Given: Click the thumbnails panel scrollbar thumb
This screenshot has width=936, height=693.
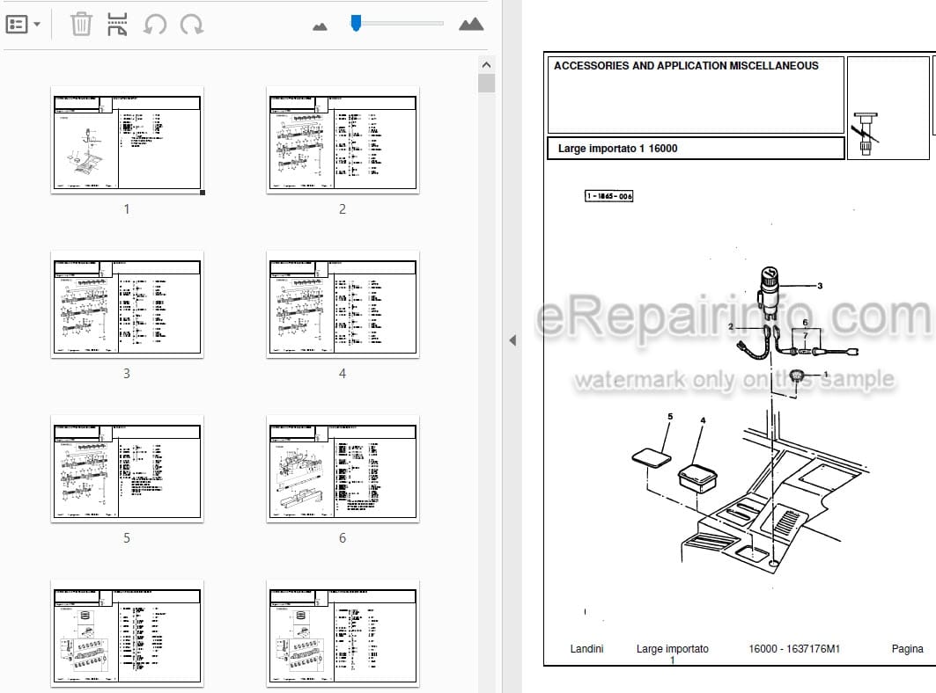Looking at the screenshot, I should (487, 83).
